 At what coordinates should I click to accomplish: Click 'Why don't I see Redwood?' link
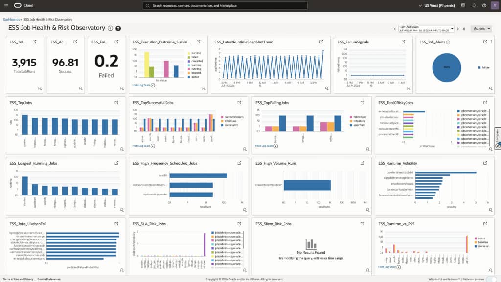(x=444, y=279)
